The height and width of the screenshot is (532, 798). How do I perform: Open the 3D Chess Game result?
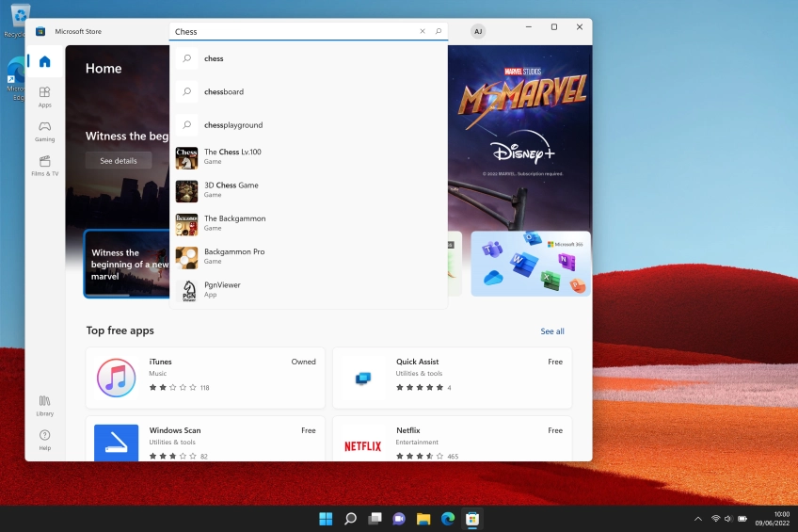tap(309, 191)
